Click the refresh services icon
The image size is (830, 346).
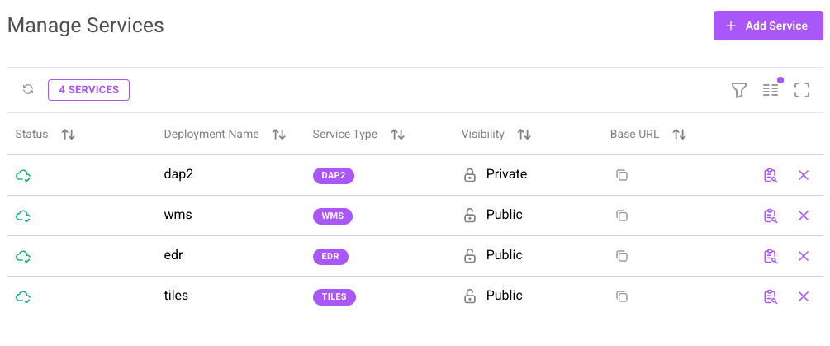point(28,90)
